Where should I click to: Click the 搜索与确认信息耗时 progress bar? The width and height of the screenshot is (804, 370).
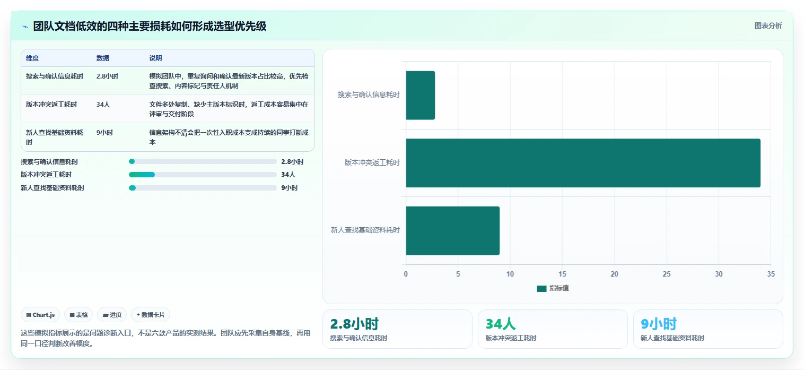pos(203,161)
